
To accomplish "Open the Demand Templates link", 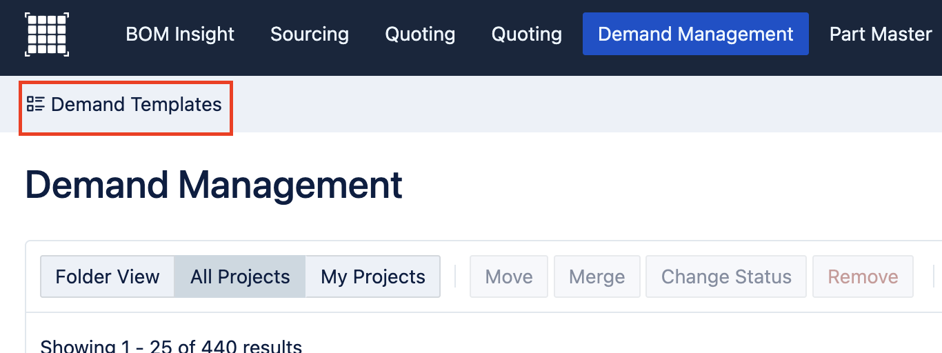I will click(136, 105).
